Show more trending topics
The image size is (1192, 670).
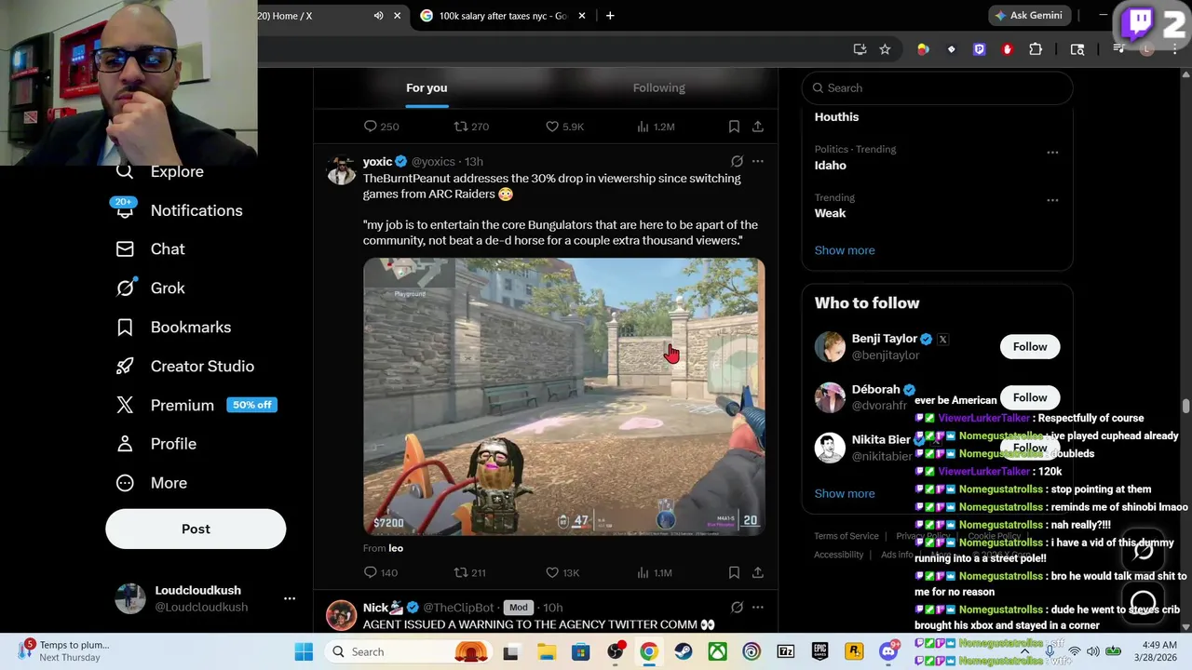pos(845,250)
